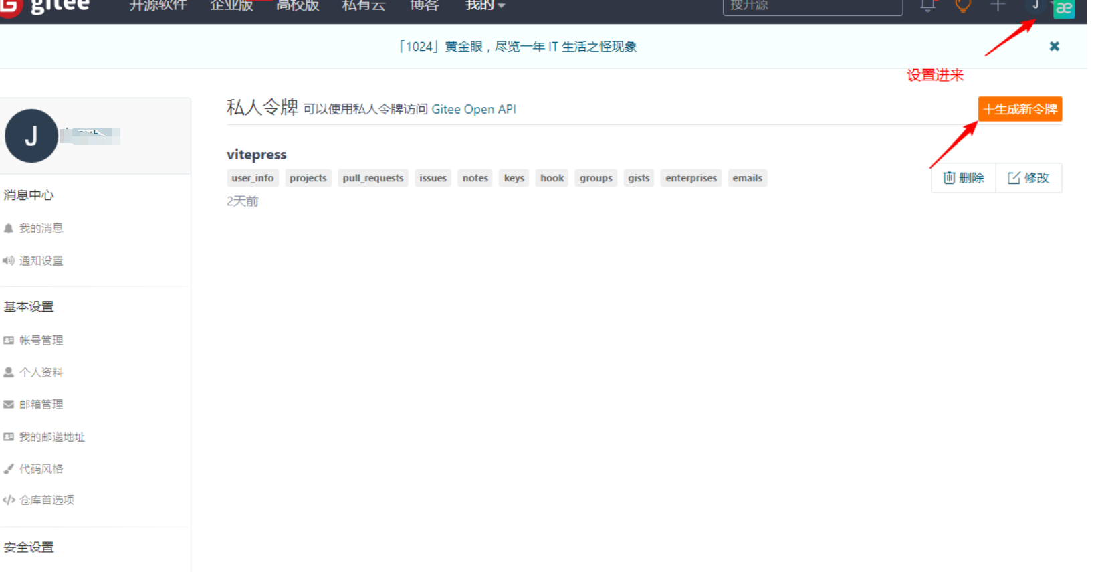Click the lightbulb icon in the header
Image resolution: width=1094 pixels, height=572 pixels.
963,6
